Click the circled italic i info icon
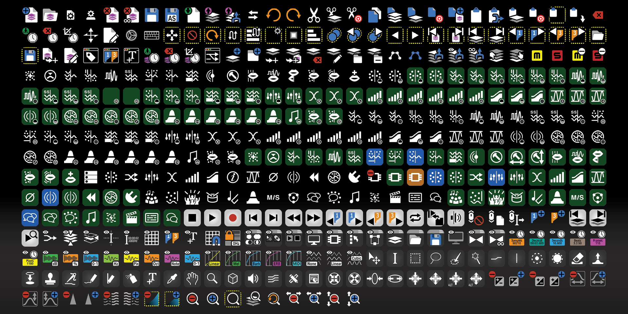Screen dimensions: 628x314 click(233, 177)
